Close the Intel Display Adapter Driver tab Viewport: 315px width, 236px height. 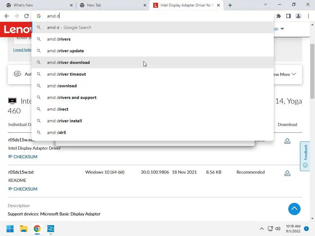(x=218, y=6)
